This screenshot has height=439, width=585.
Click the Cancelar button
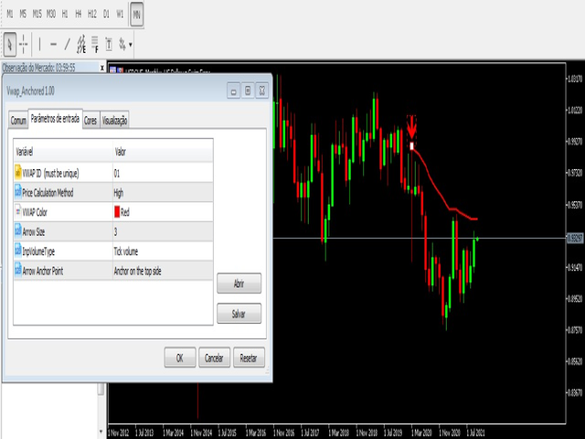pyautogui.click(x=214, y=358)
